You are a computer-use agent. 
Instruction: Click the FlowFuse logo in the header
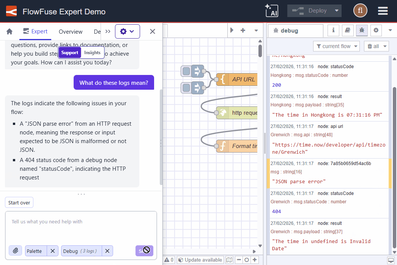(x=10, y=11)
